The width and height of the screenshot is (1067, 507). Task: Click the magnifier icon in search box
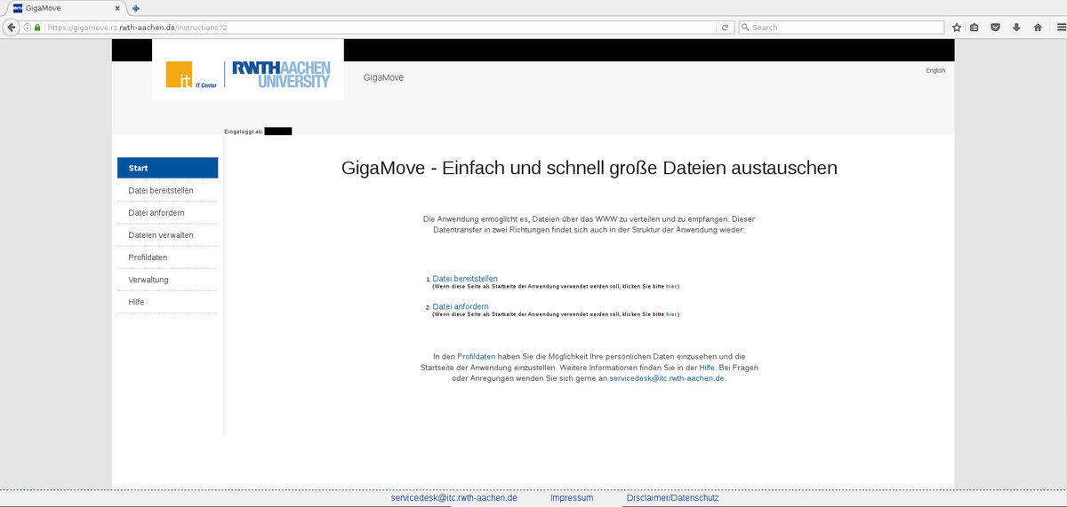[x=745, y=28]
